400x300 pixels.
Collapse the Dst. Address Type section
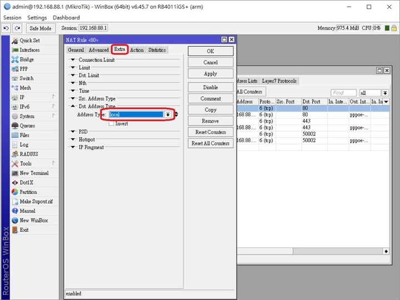(73, 106)
